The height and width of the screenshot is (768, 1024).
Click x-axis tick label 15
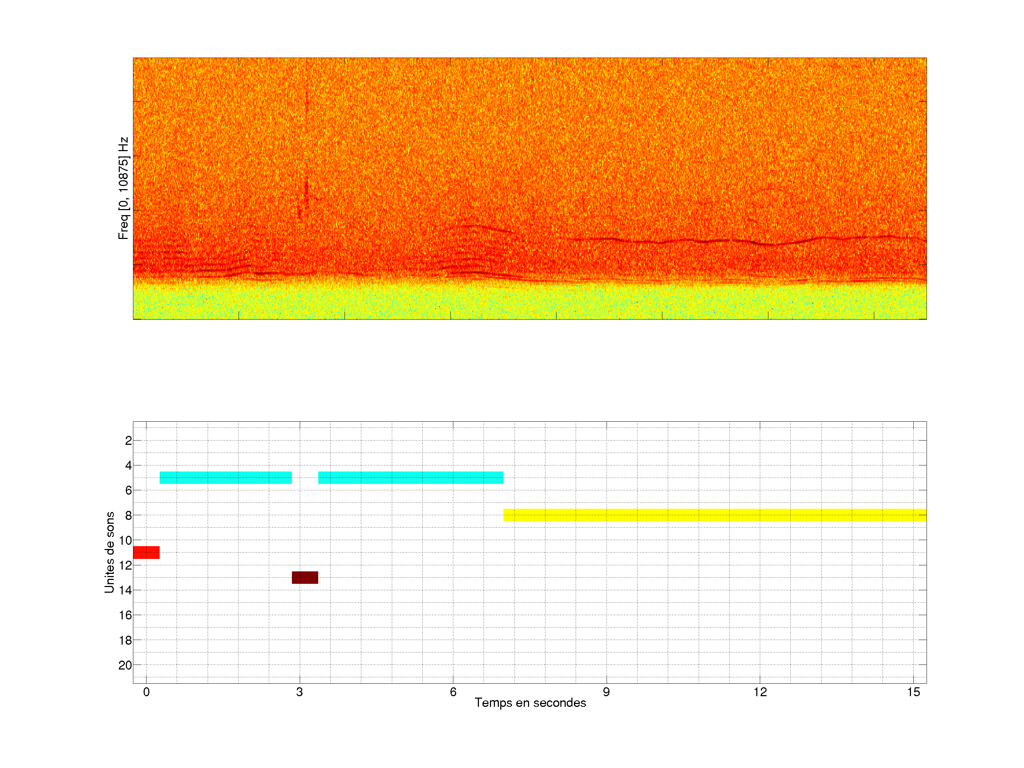point(913,692)
